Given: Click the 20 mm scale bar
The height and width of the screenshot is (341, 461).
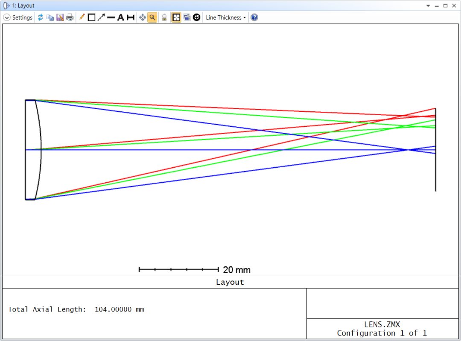Looking at the screenshot, I should [x=179, y=269].
